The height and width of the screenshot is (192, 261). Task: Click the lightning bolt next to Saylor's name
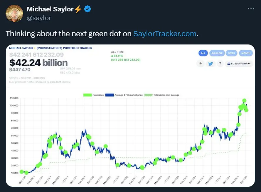(x=78, y=9)
